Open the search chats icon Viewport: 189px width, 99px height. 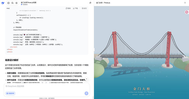point(12,3)
